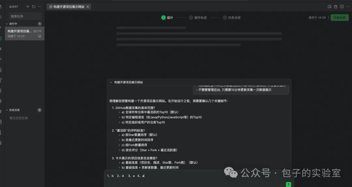Collapse the 历史任务 section
Screen dimensions: 352x187
[x=7, y=110]
